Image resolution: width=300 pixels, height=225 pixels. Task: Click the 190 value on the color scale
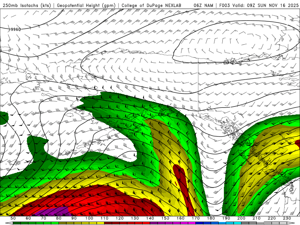(226, 218)
